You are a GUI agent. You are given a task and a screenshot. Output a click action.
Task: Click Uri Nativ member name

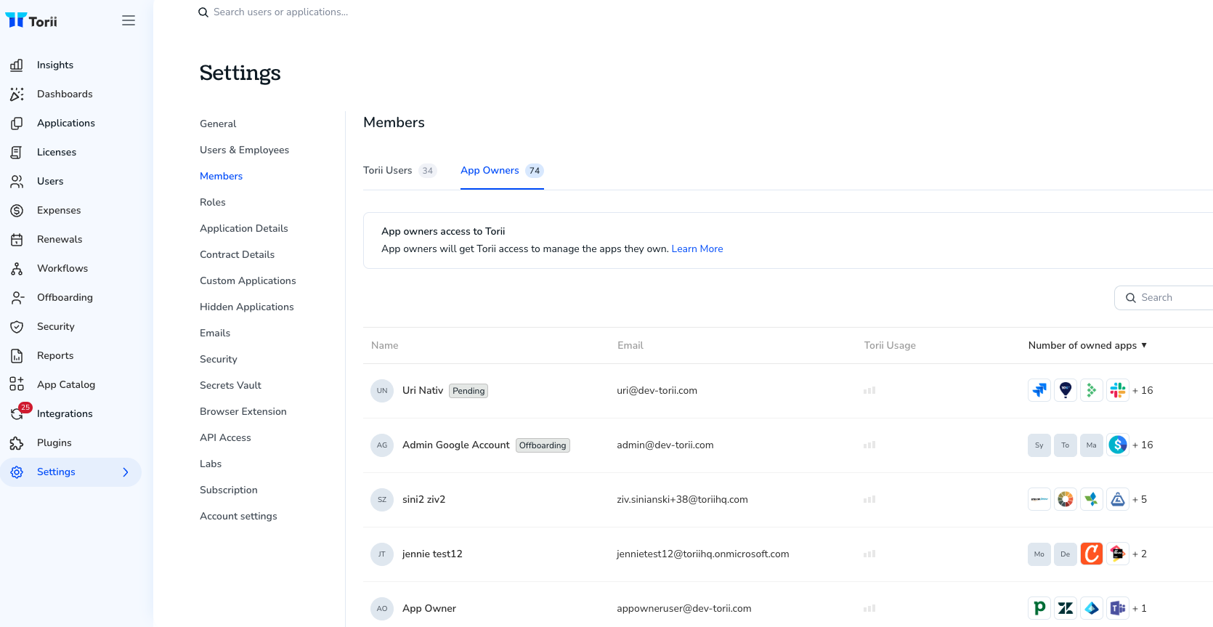point(423,391)
